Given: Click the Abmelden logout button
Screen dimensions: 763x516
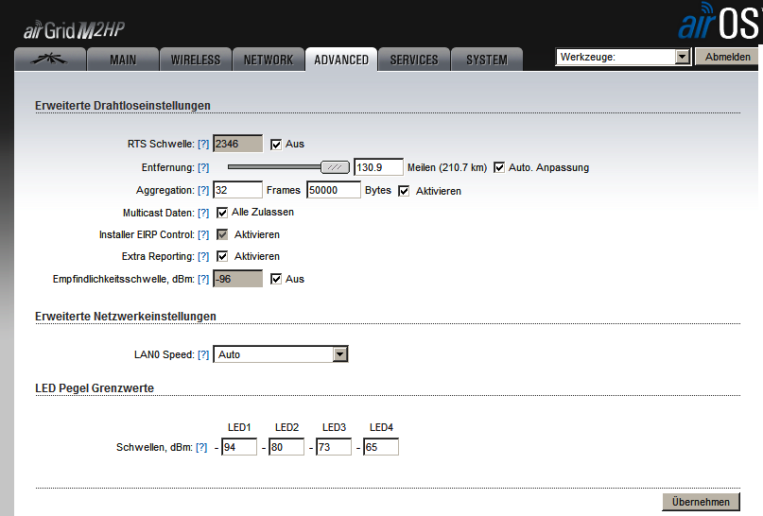Looking at the screenshot, I should coord(728,58).
